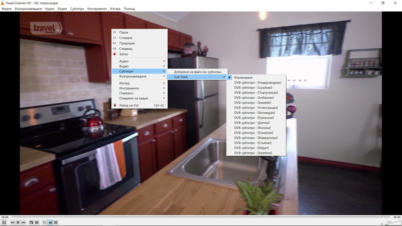402x226 pixels.
Task: Expand the Аудио submenu in context menu
Action: [139, 61]
